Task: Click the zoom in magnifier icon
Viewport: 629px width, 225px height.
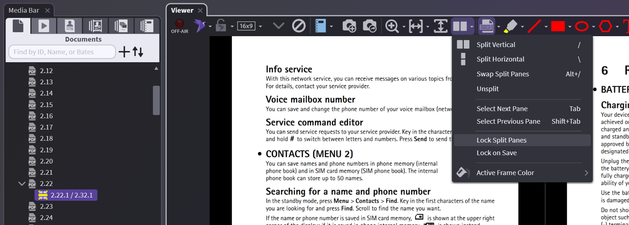Action: (x=392, y=26)
